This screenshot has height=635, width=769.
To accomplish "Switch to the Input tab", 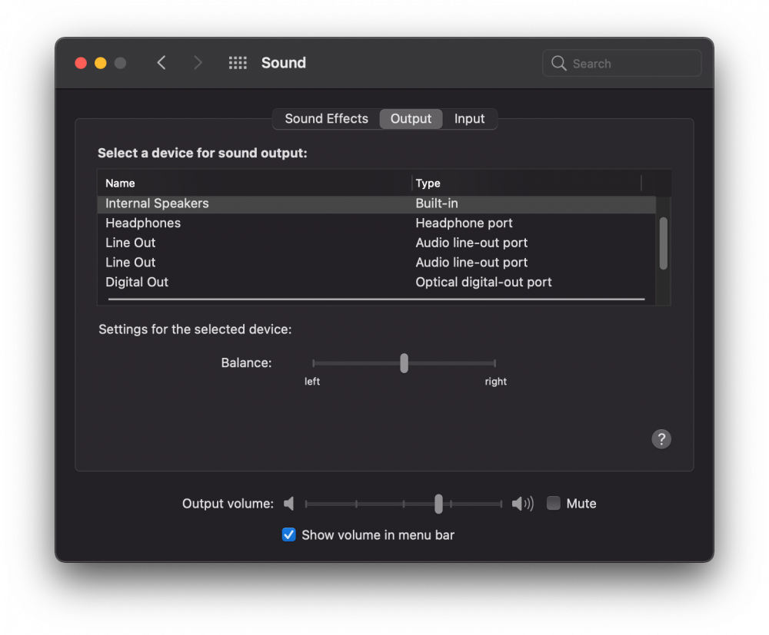I will tap(469, 119).
